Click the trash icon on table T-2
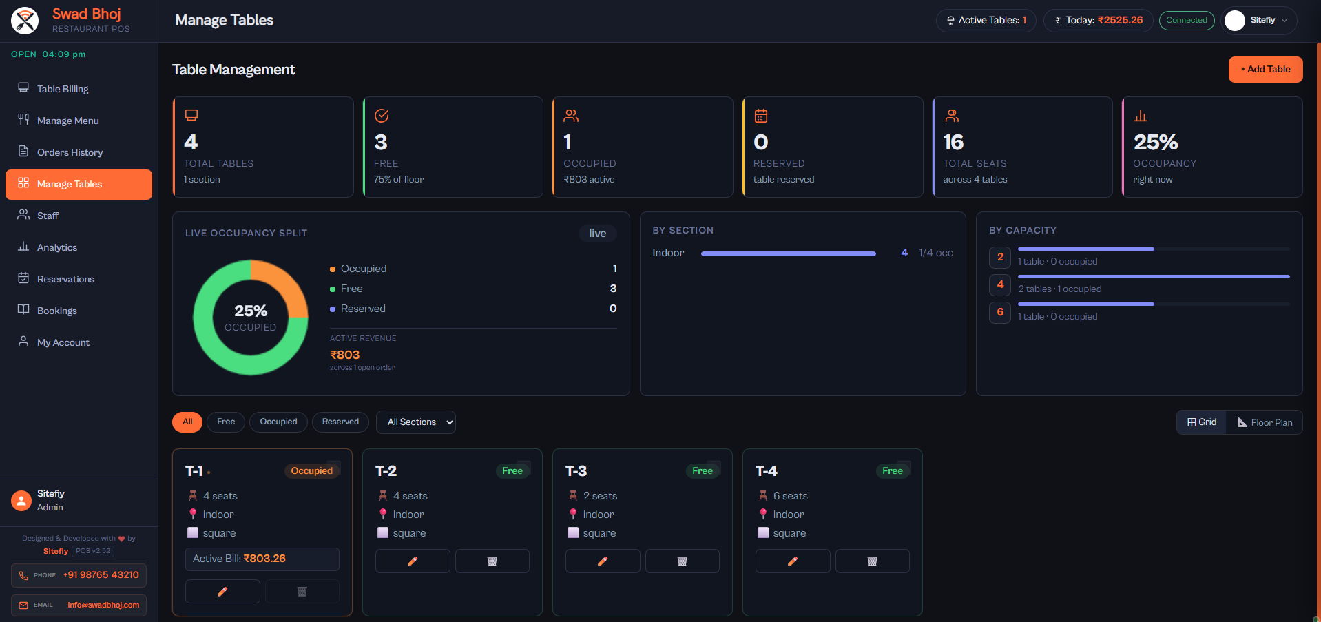This screenshot has width=1321, height=622. 492,561
